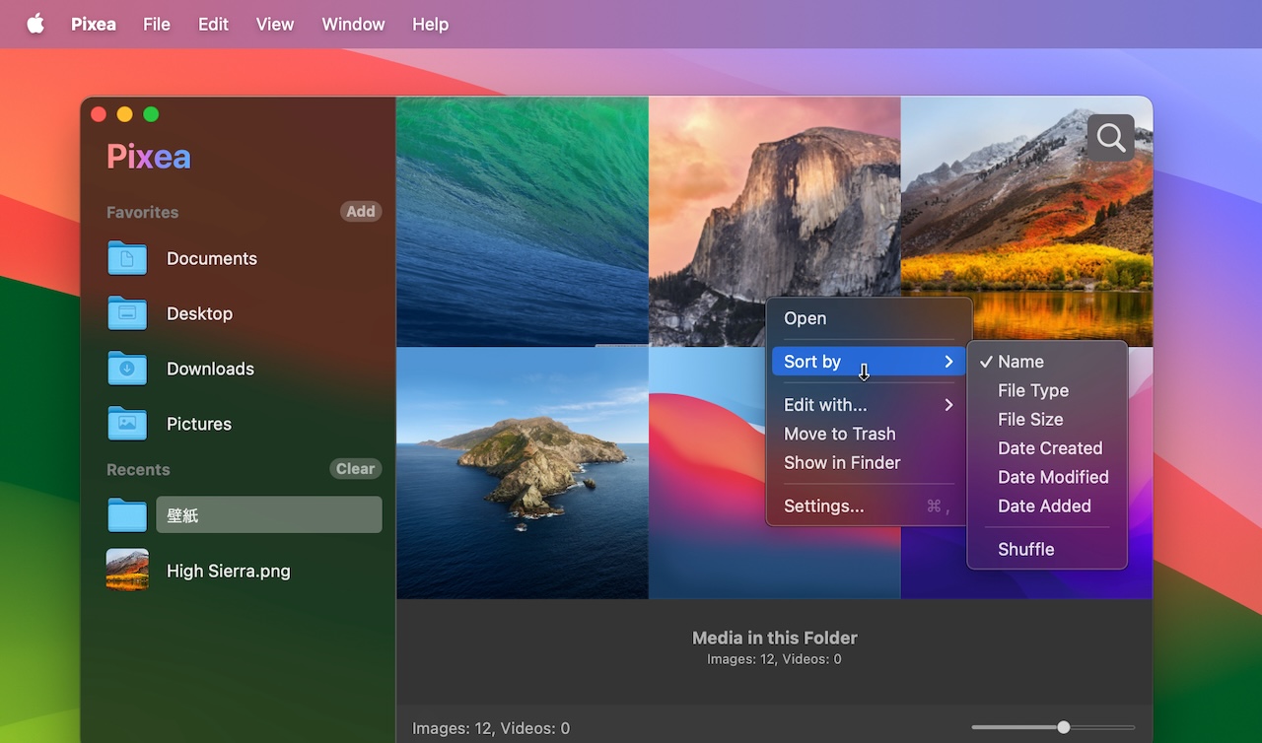The height and width of the screenshot is (743, 1262).
Task: Open the Desktop folder icon
Action: pos(127,313)
